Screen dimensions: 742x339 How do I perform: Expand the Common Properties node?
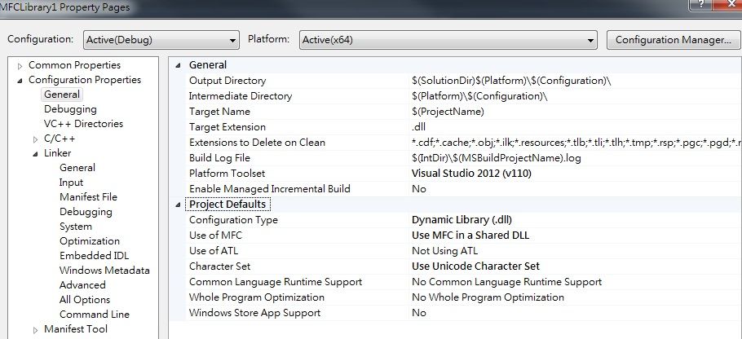pos(20,65)
